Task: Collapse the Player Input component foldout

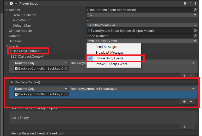Action: [7, 3]
